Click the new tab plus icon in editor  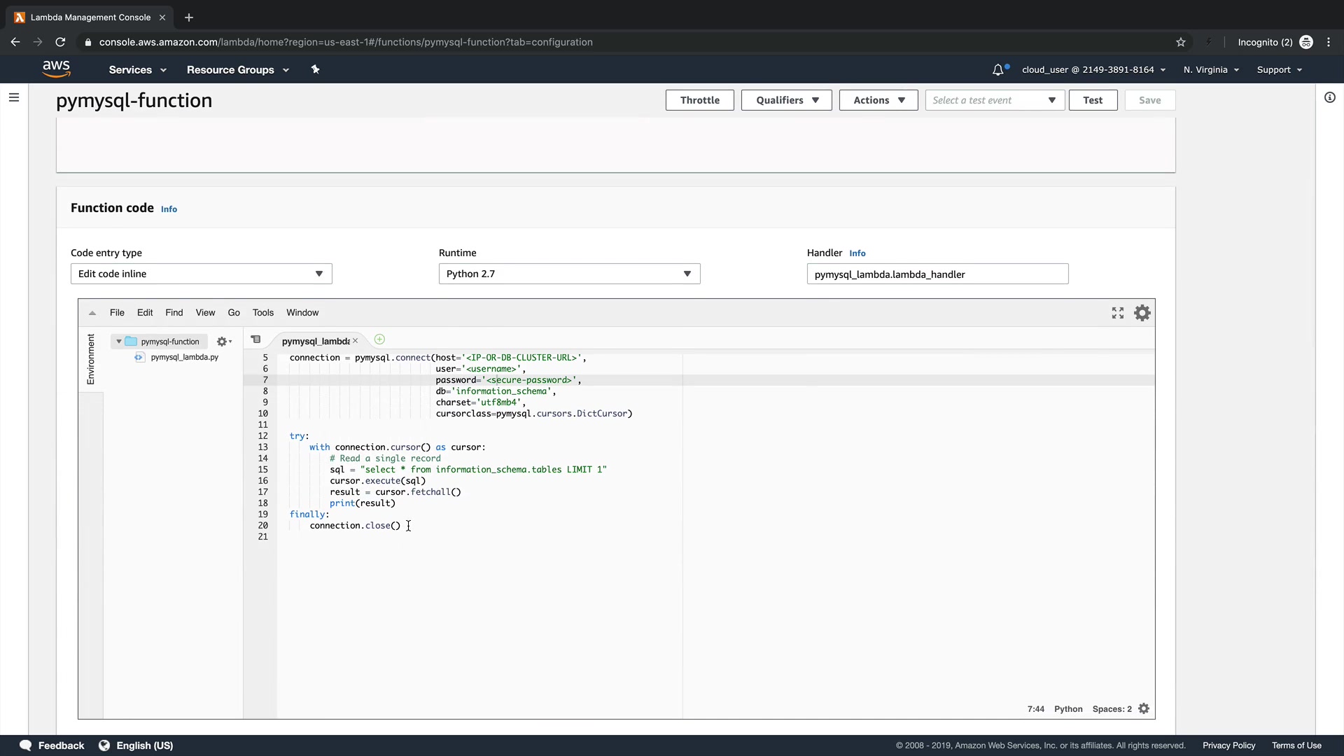click(379, 339)
